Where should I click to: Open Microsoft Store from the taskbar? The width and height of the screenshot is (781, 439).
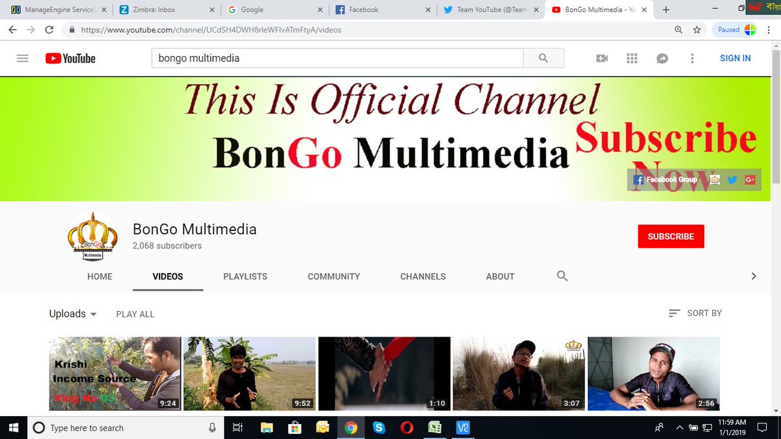click(294, 427)
